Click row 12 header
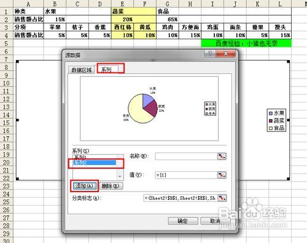Image resolution: width=307 pixels, height=243 pixels. (6, 99)
